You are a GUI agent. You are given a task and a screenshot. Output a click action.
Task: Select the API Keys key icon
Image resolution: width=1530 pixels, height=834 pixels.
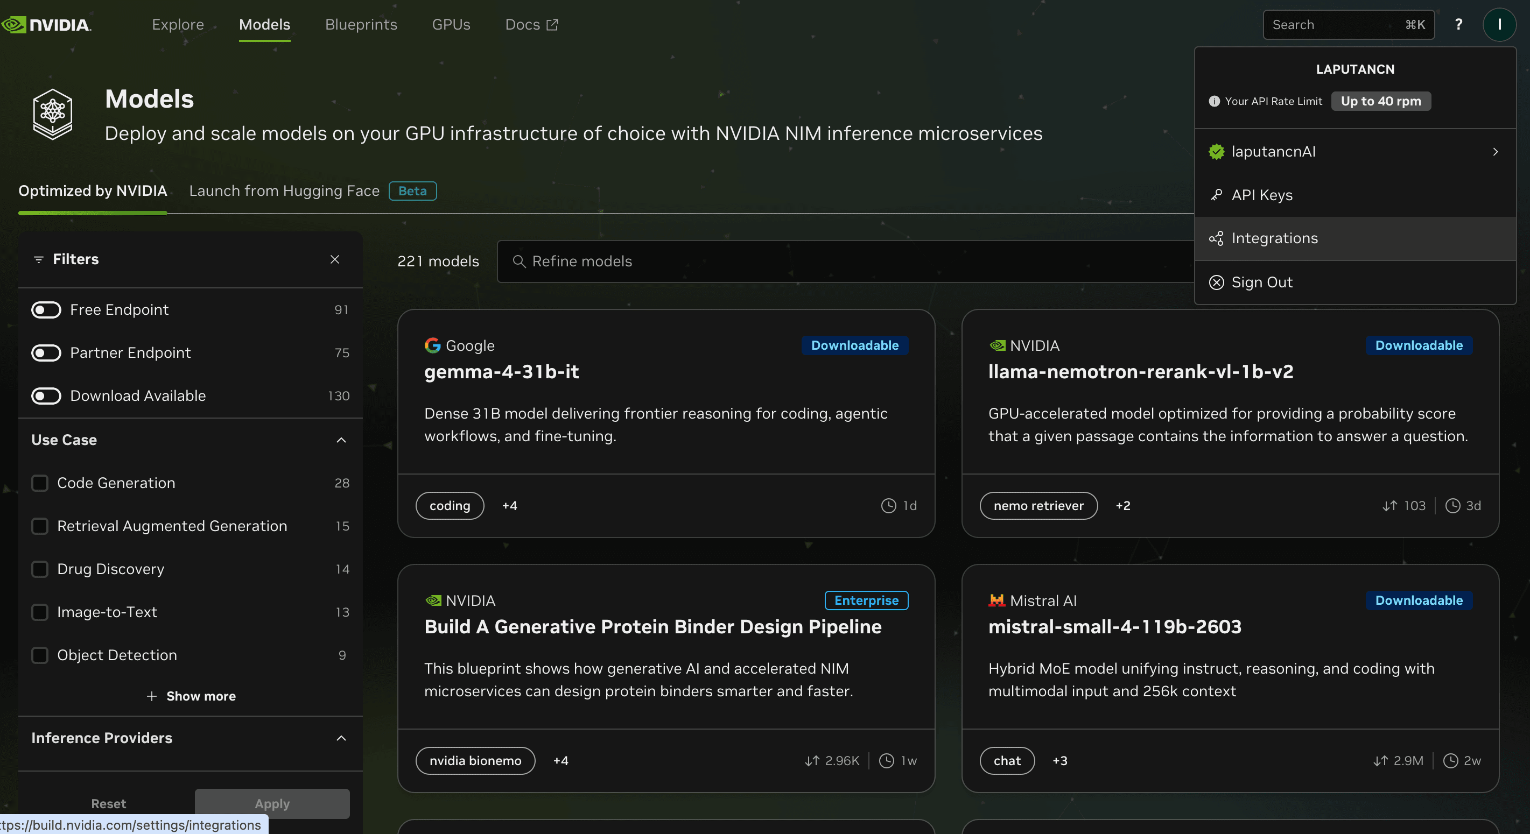[1217, 195]
